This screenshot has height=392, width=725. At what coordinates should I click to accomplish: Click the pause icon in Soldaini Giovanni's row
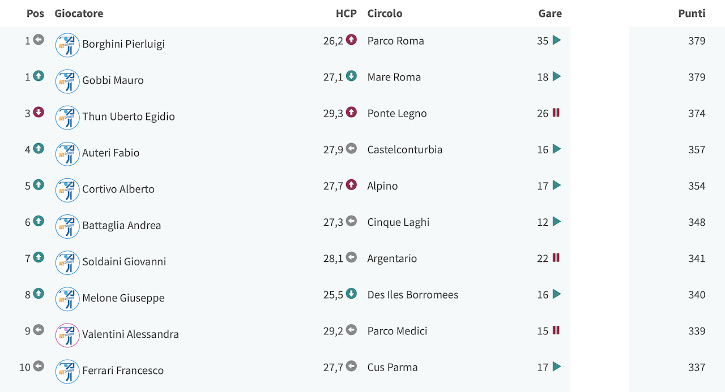point(556,257)
